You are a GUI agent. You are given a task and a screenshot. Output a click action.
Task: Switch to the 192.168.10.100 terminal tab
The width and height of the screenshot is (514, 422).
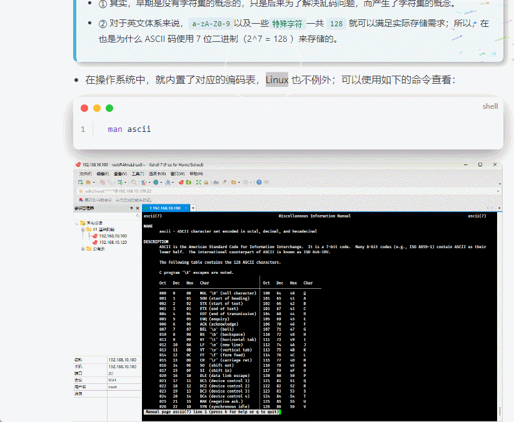pyautogui.click(x=166, y=208)
